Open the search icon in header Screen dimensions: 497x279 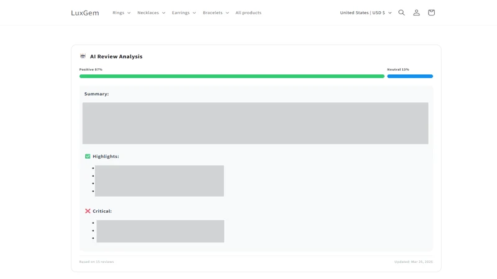coord(401,12)
